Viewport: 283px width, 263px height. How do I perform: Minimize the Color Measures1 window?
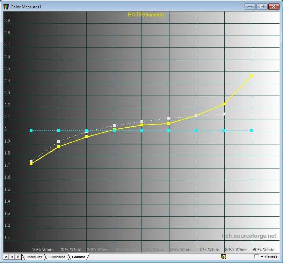[250, 7]
